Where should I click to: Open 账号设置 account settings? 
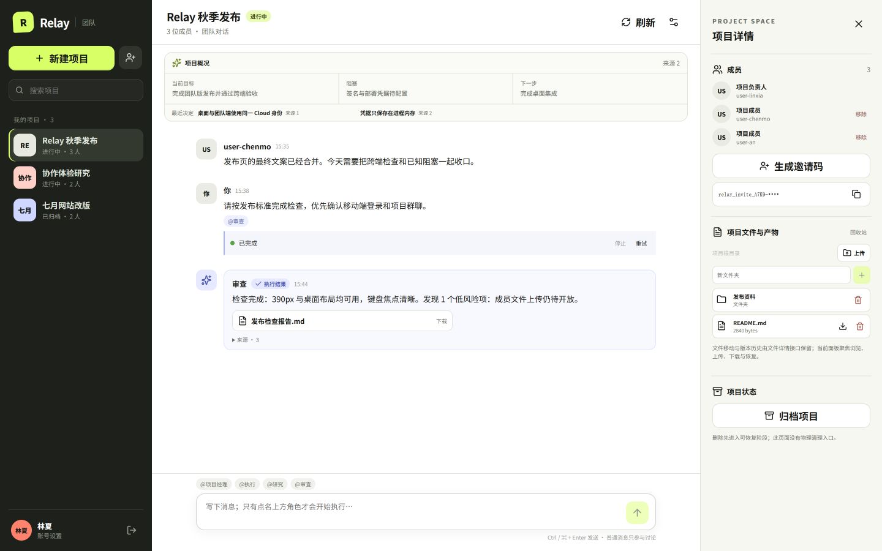click(x=49, y=536)
